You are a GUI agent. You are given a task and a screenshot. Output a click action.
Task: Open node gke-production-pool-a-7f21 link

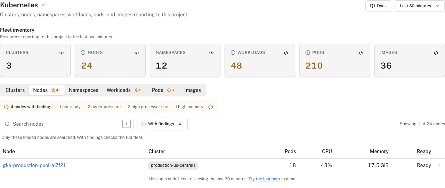pos(34,165)
